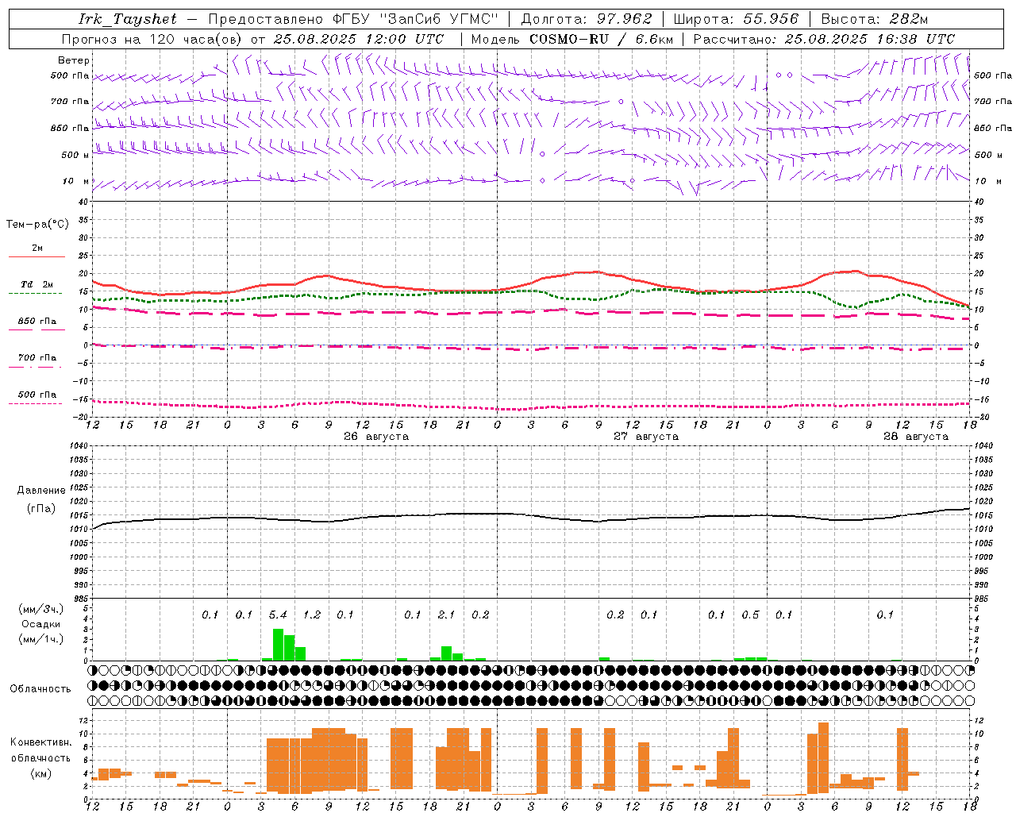Click the 'Осадки' precipitation label
Image resolution: width=1016 pixels, height=813 pixels.
(x=41, y=624)
